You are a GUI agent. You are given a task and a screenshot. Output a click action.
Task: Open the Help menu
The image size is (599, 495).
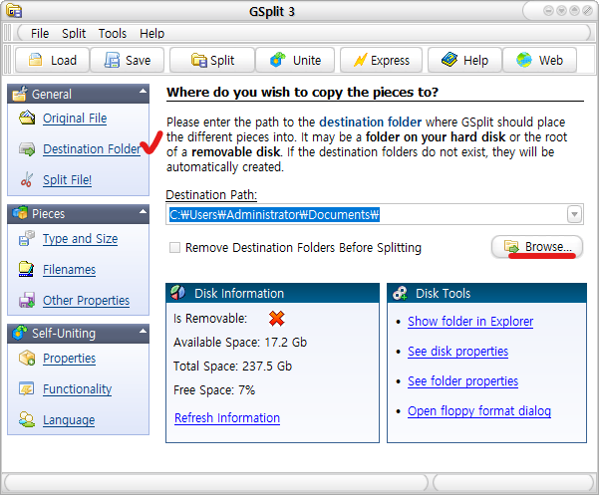pyautogui.click(x=151, y=34)
